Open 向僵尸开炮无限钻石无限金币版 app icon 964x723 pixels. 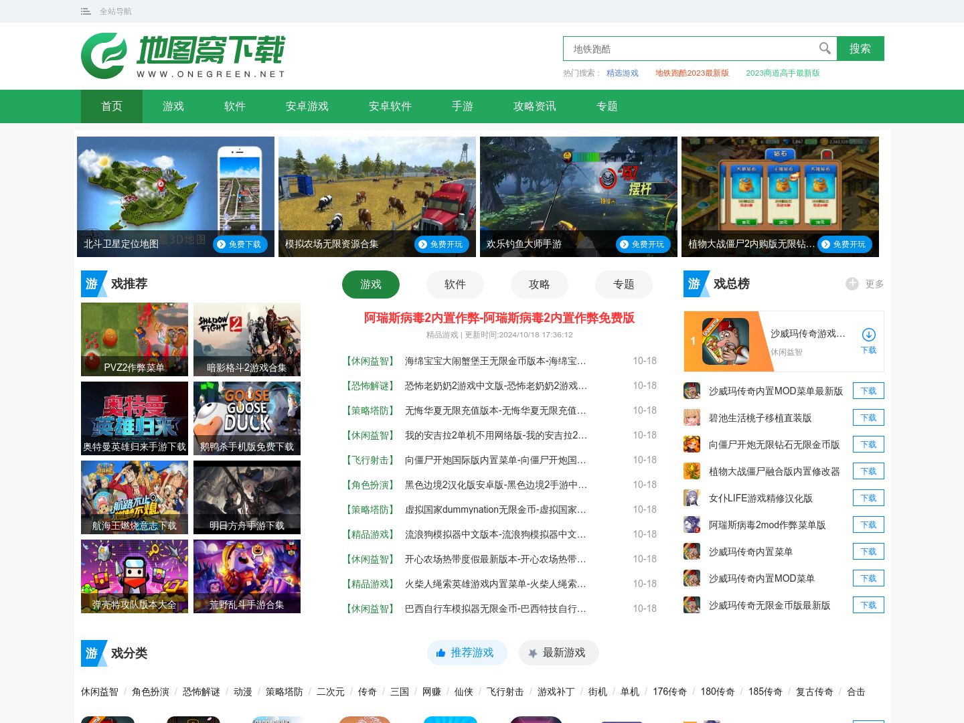click(x=692, y=445)
